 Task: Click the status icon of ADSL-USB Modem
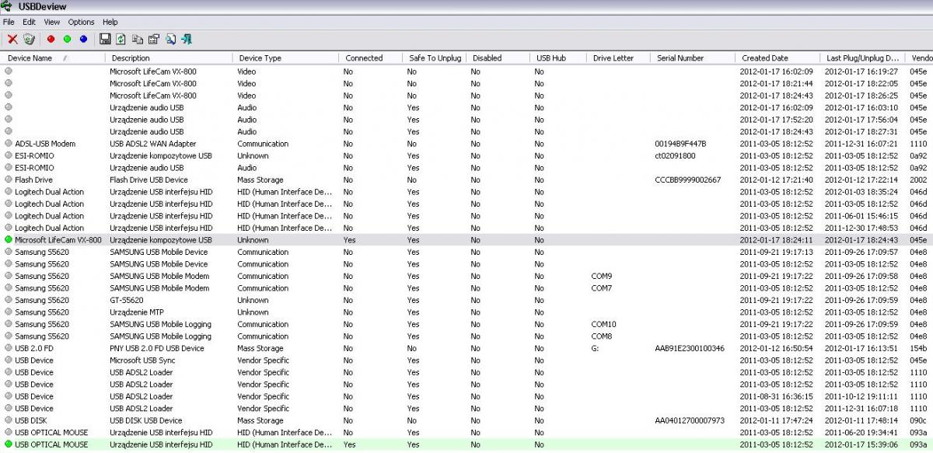coord(9,144)
